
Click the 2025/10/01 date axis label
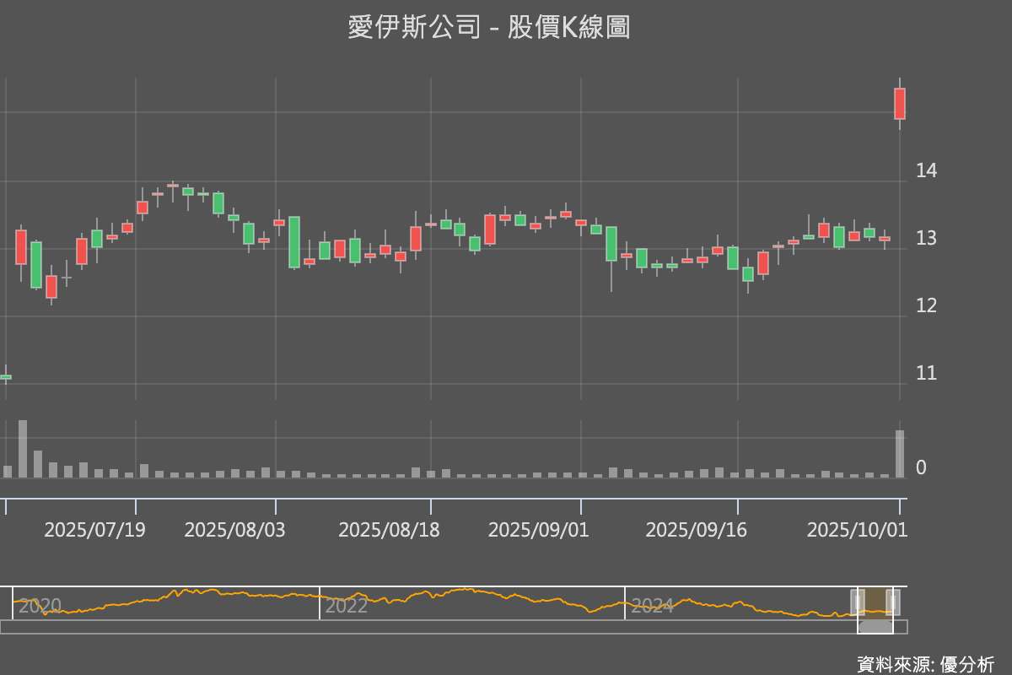857,530
